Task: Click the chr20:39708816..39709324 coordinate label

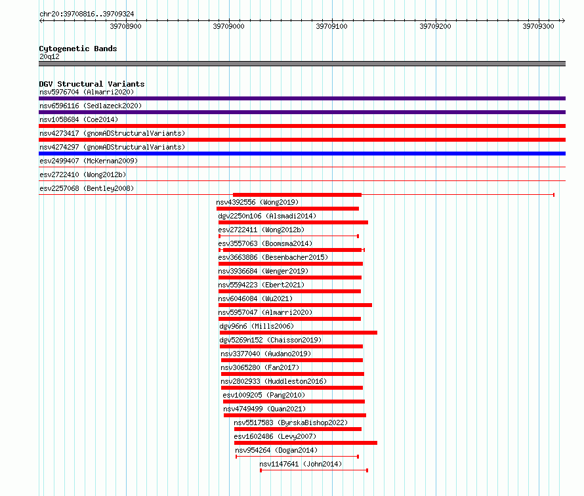Action: (x=87, y=14)
